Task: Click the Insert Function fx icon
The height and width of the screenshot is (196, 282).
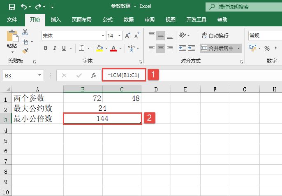Action: click(94, 75)
